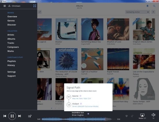Open the Rhythm of Love album cover
159x122 pixels.
[x=118, y=29]
